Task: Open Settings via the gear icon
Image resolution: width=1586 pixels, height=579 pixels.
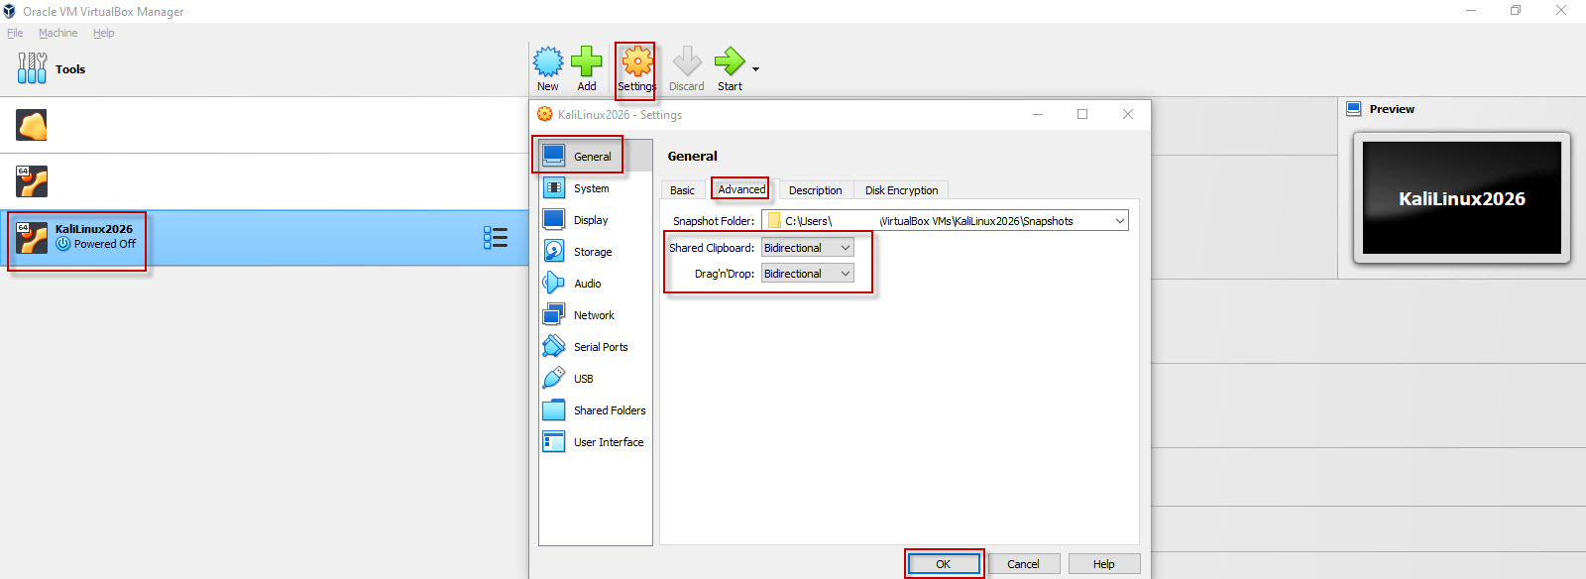Action: tap(636, 61)
